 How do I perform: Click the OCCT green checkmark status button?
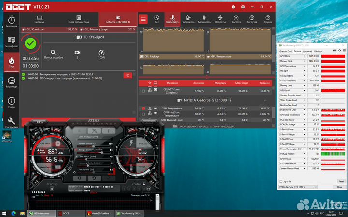click(30, 43)
